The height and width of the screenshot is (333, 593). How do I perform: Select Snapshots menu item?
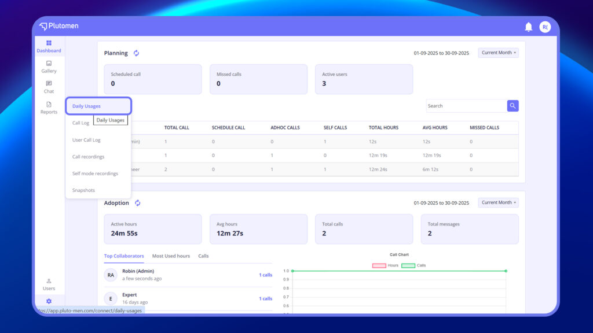83,190
